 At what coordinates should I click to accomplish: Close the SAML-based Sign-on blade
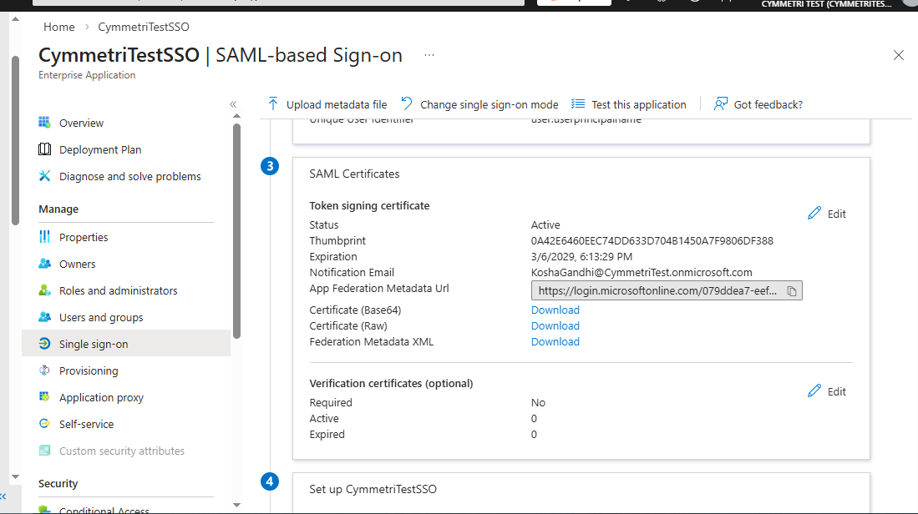point(899,56)
